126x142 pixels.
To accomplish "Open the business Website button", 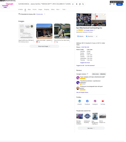I will point(80,36).
